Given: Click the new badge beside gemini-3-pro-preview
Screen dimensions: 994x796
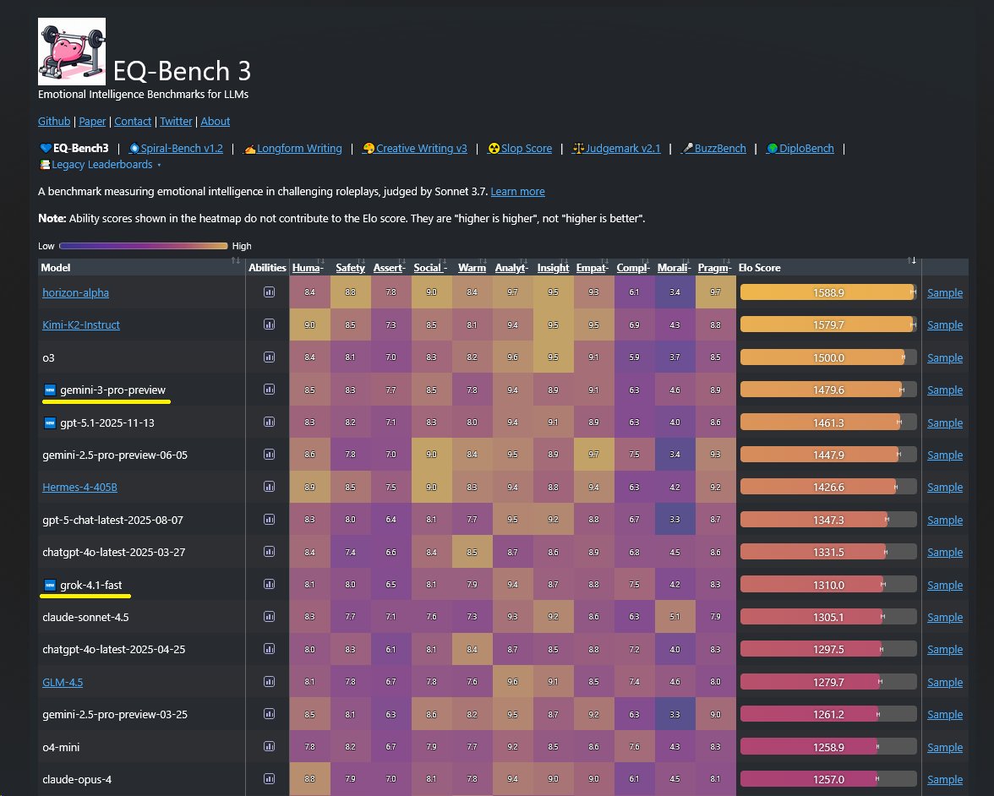Looking at the screenshot, I should (50, 390).
